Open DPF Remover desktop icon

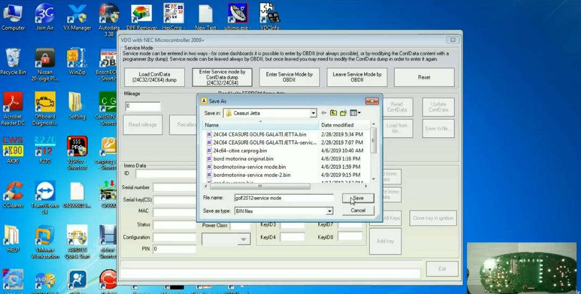(x=141, y=17)
